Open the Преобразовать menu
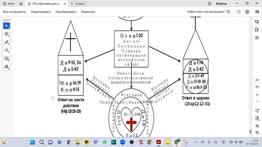 [66, 12]
